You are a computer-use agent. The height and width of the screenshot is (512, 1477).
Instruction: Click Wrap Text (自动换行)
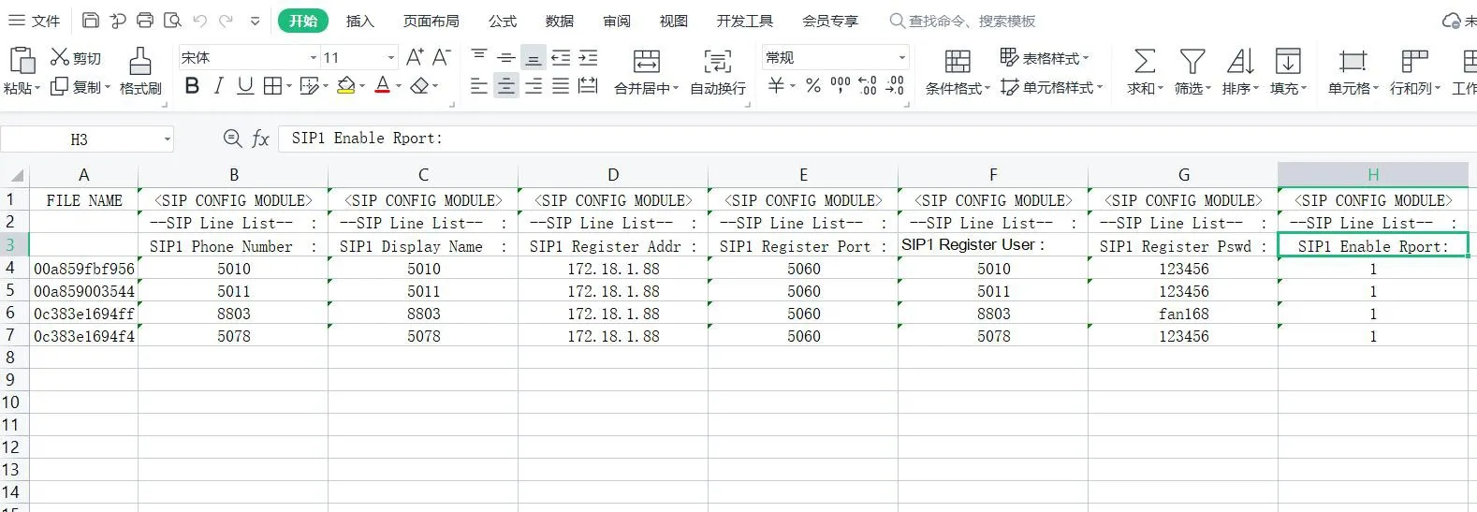point(718,72)
